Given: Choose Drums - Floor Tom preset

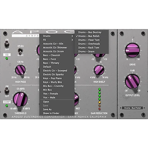Looking at the screenshot, I should (x=91, y=40).
